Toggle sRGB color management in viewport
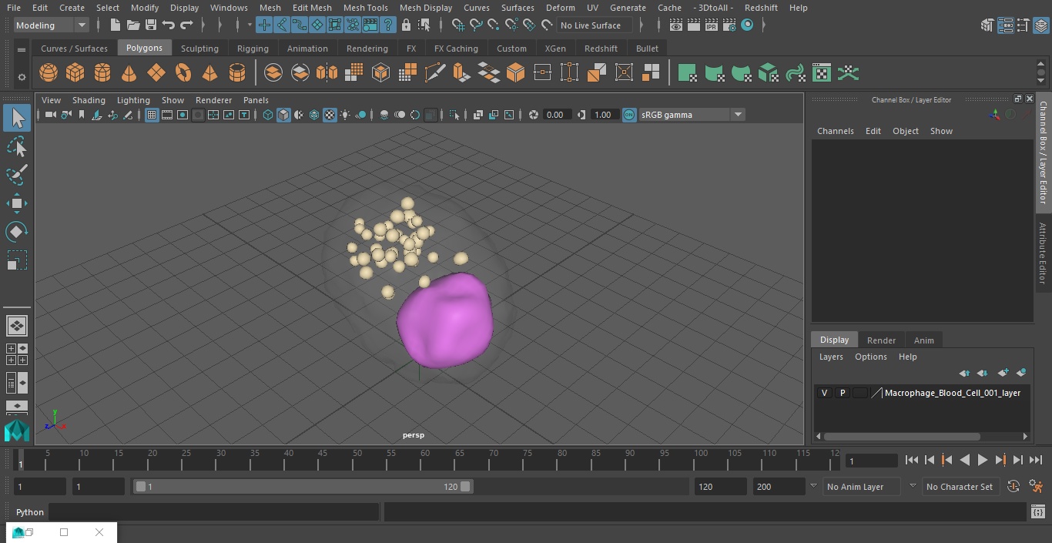Image resolution: width=1052 pixels, height=543 pixels. click(x=629, y=115)
